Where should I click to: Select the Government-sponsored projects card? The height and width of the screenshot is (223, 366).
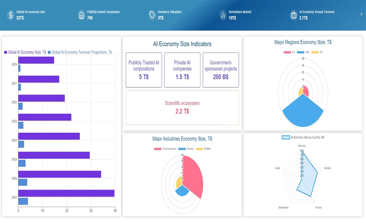pos(221,70)
